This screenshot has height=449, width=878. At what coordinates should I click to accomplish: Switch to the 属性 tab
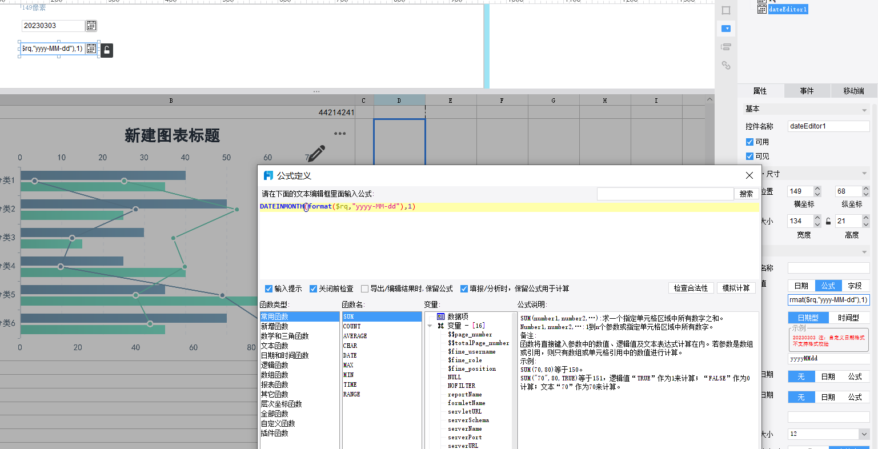[x=760, y=91]
